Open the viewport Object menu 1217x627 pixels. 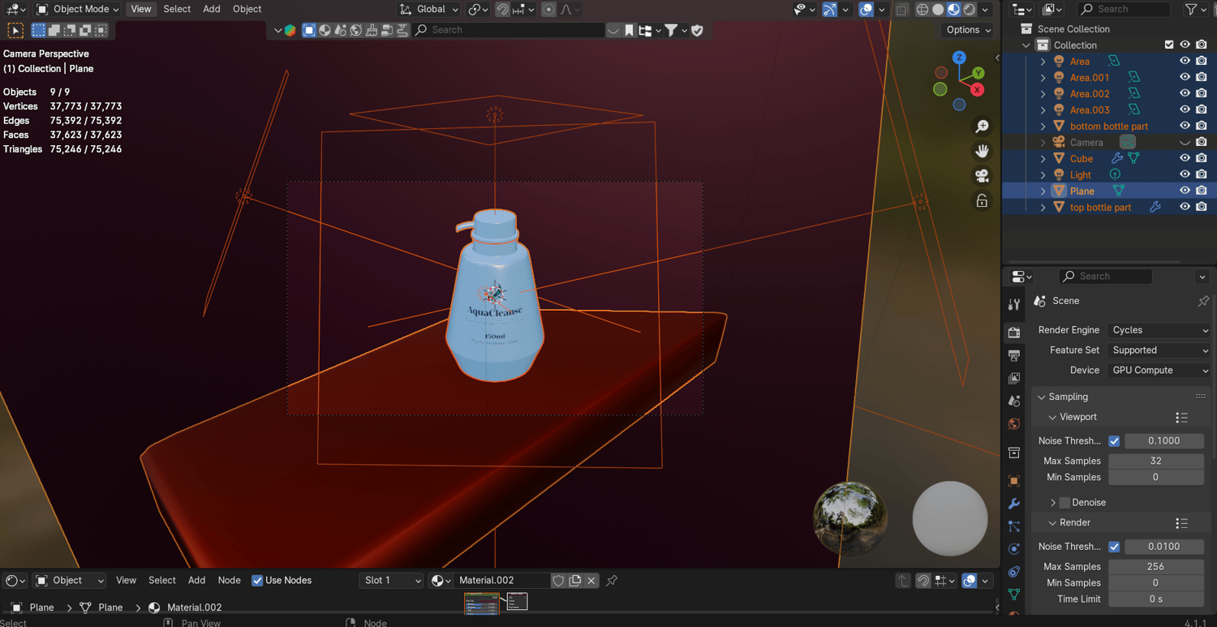[x=247, y=10]
